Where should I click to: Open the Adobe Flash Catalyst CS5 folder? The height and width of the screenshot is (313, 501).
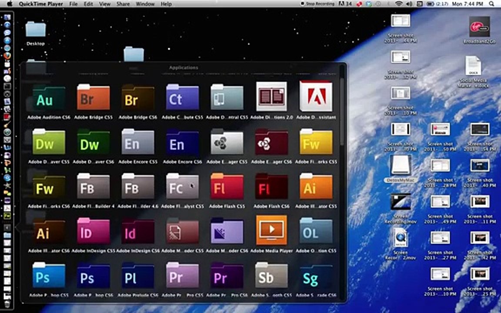pos(182,186)
